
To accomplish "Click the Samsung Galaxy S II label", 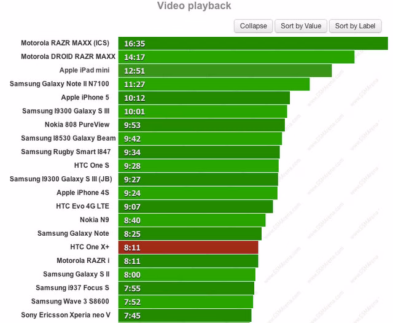I will click(76, 274).
